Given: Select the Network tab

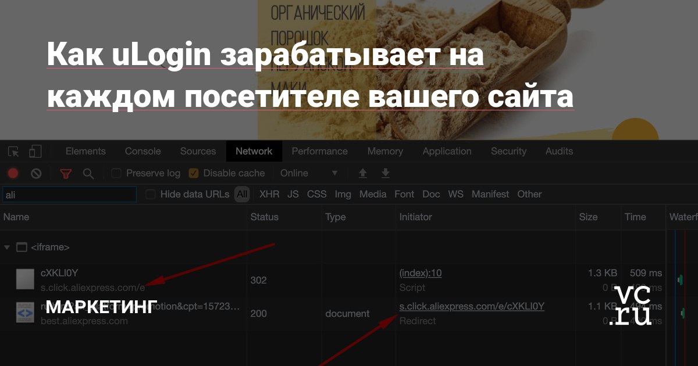Looking at the screenshot, I should tap(254, 151).
